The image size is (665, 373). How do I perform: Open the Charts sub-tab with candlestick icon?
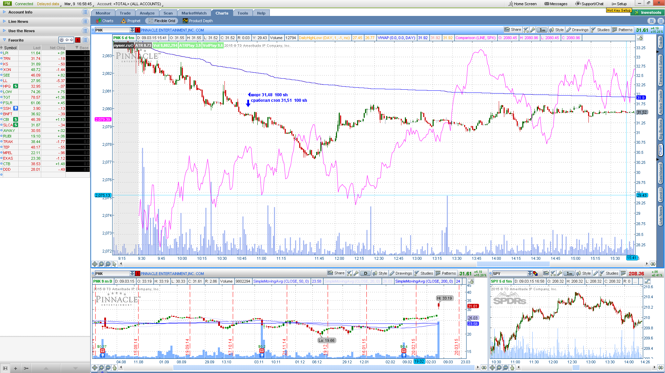105,21
